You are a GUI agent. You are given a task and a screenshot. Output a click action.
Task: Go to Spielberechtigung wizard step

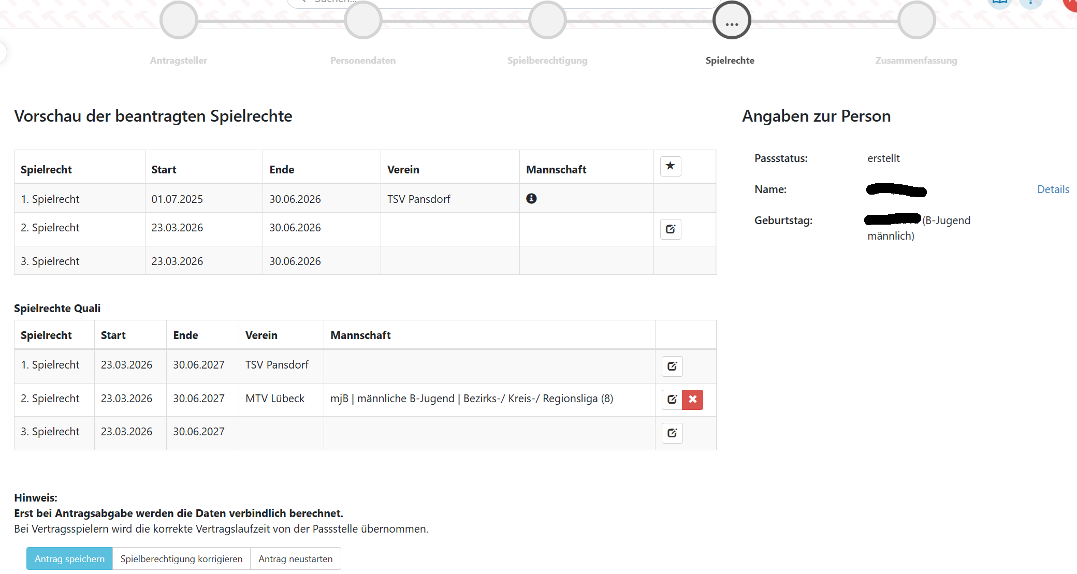pyautogui.click(x=547, y=21)
